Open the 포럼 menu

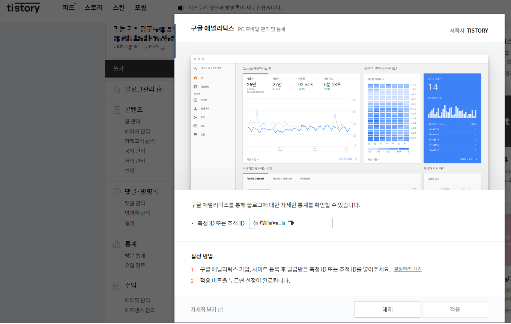tap(141, 7)
